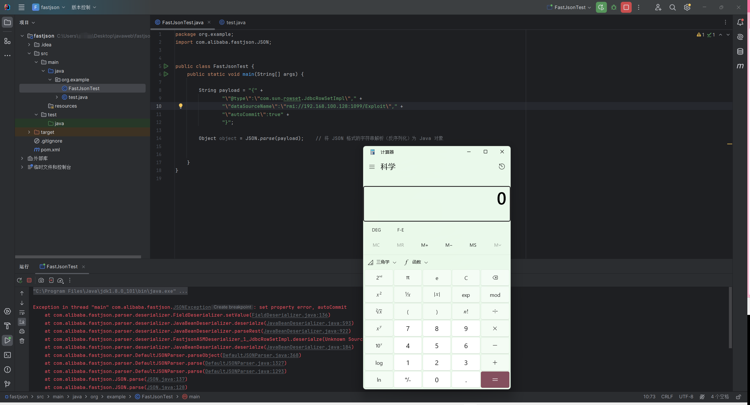Viewport: 750px width, 405px height.
Task: Open the Git tool window icon
Action: click(x=7, y=384)
